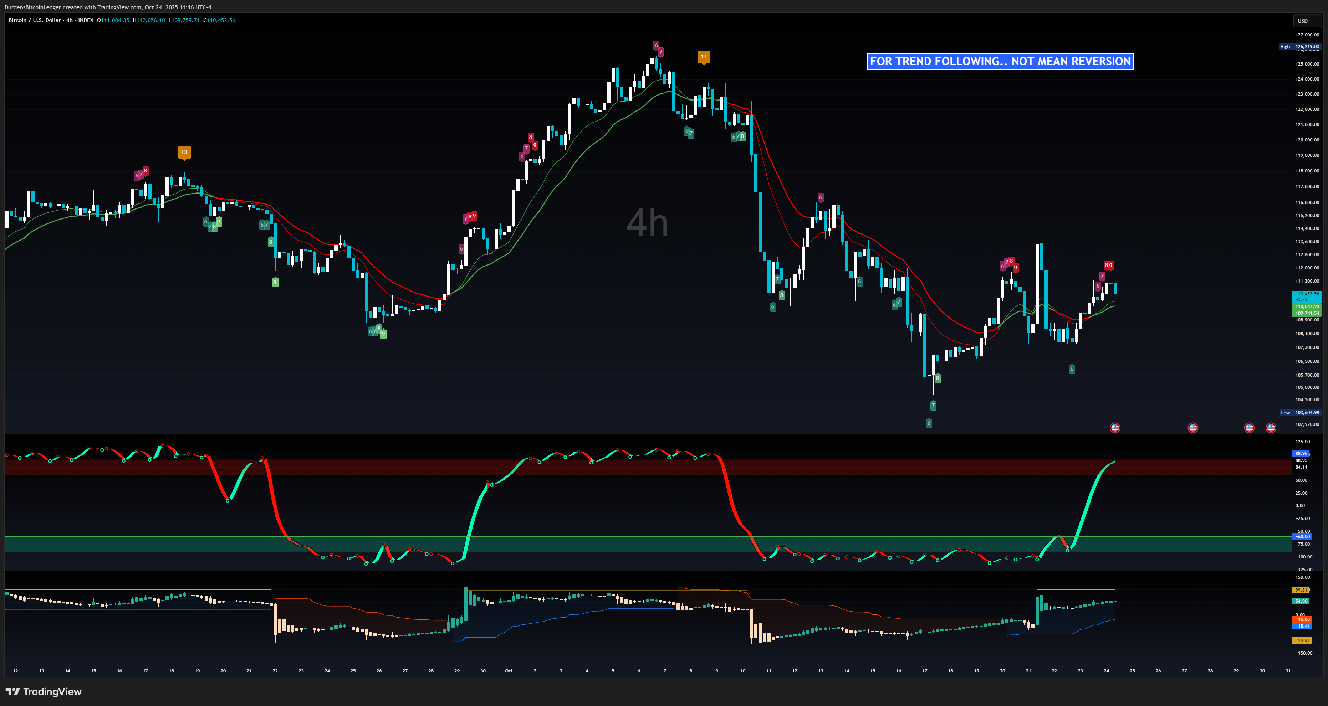Click the High 126,219.03 price label
Screen dimensions: 1328x706
(1307, 46)
